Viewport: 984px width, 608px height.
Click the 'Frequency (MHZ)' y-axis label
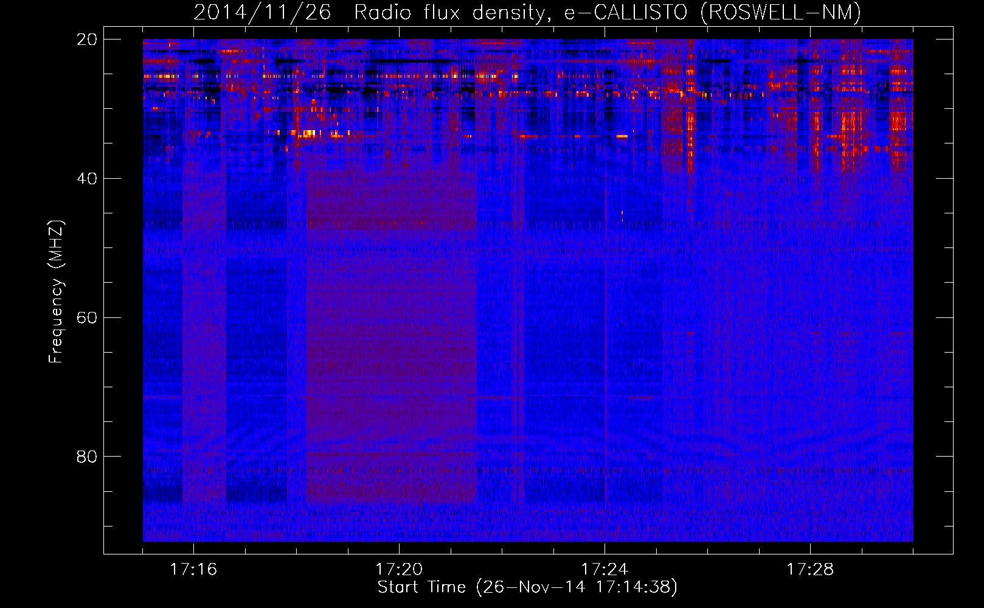coord(55,292)
